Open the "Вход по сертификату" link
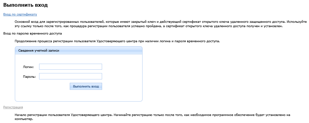The height and width of the screenshot is (123, 309). point(20,14)
